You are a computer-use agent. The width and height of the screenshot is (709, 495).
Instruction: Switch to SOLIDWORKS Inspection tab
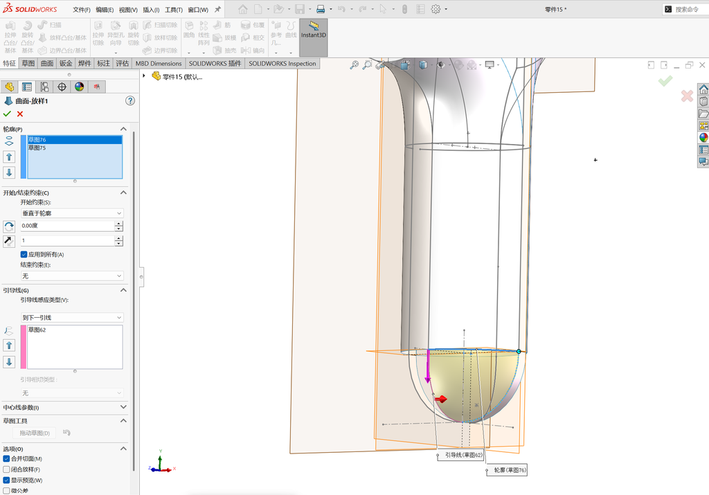click(x=282, y=63)
